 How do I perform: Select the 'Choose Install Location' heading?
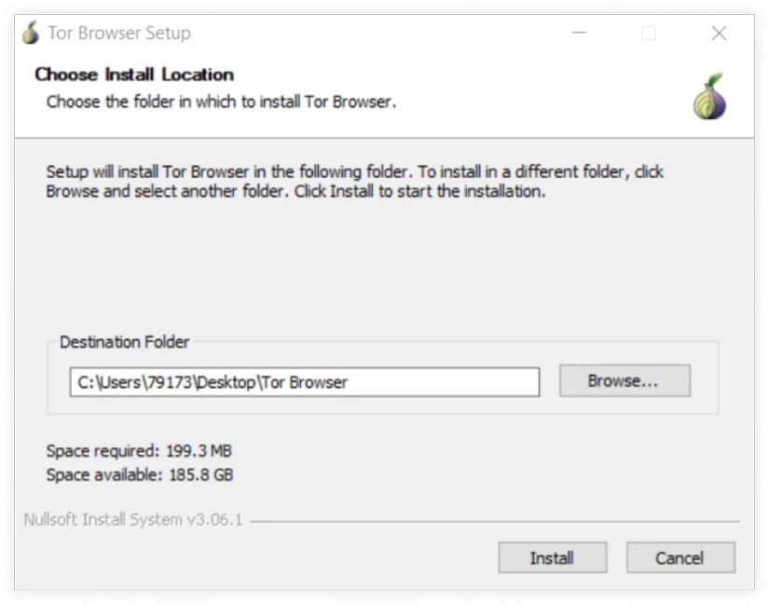tap(134, 75)
